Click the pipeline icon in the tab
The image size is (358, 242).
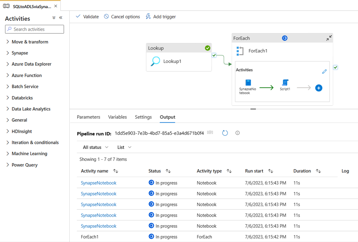pyautogui.click(x=6, y=6)
